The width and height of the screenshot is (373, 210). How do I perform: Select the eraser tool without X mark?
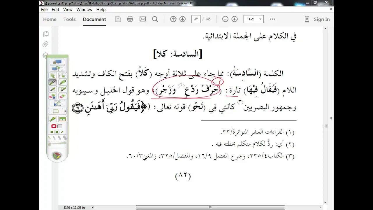[x=63, y=96]
